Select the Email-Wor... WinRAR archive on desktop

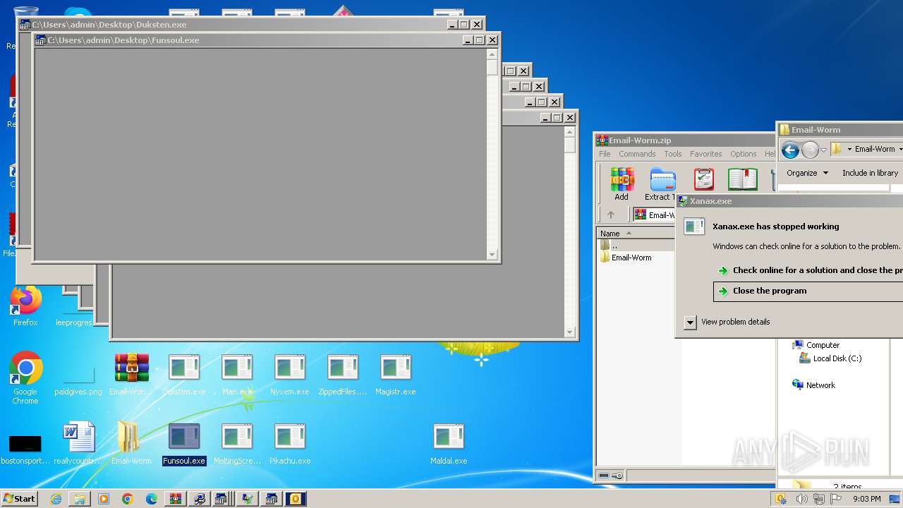[x=131, y=375]
